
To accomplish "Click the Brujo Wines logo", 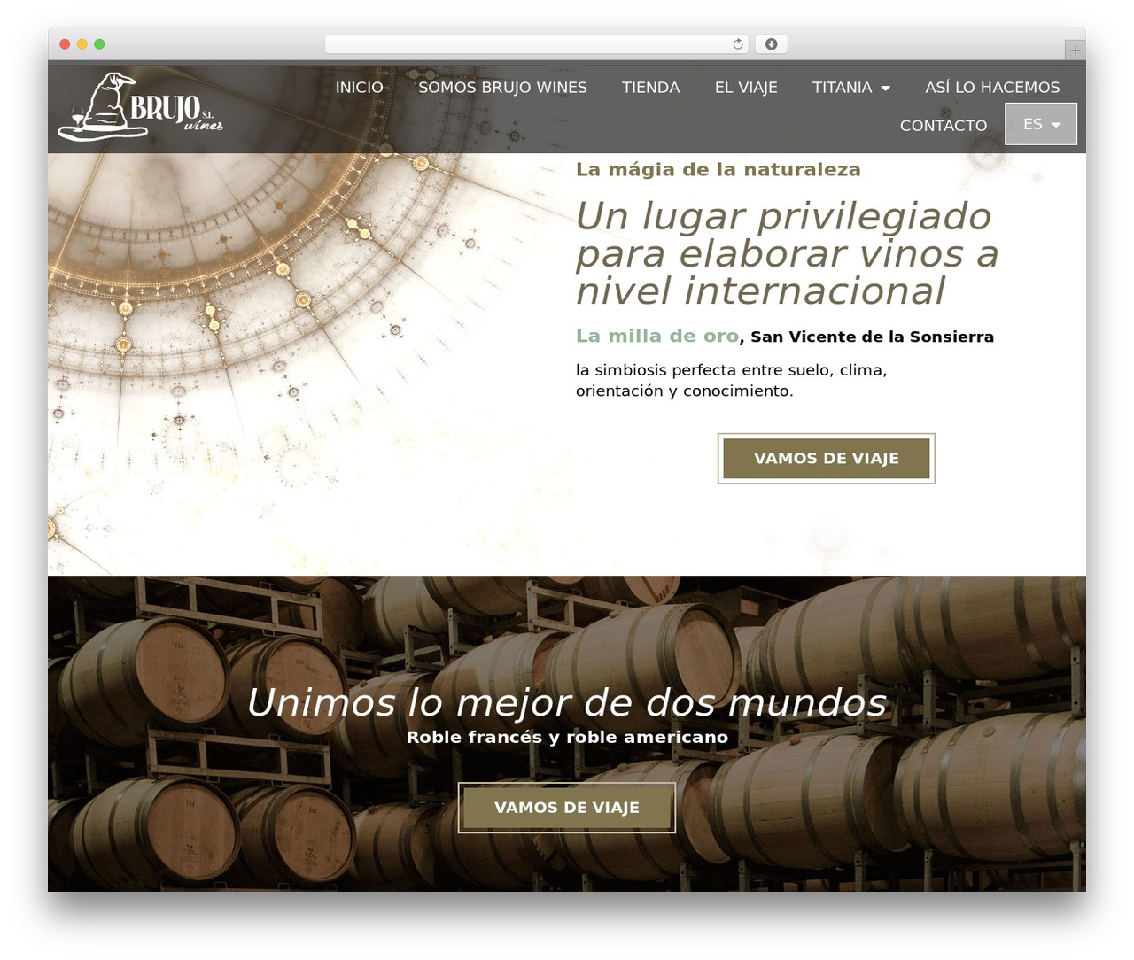I will pos(141,107).
